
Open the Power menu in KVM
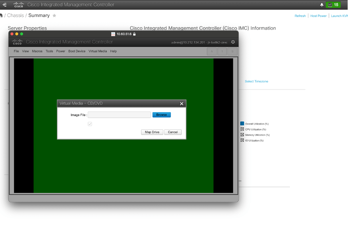point(60,51)
